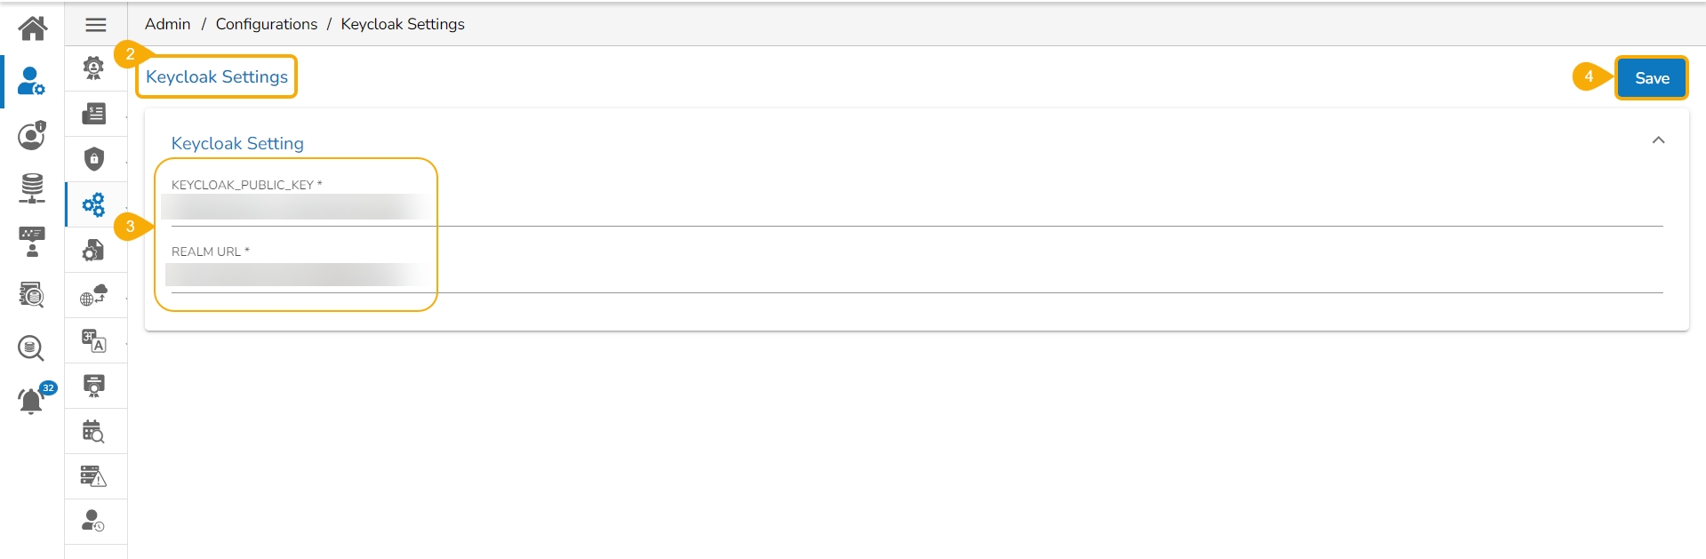Open the user admin gear icon
Image resolution: width=1706 pixels, height=559 pixels.
pos(32,82)
